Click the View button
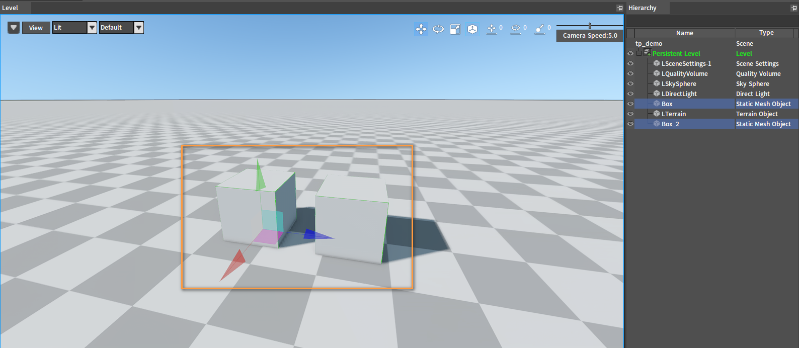This screenshot has width=799, height=348. (x=36, y=28)
